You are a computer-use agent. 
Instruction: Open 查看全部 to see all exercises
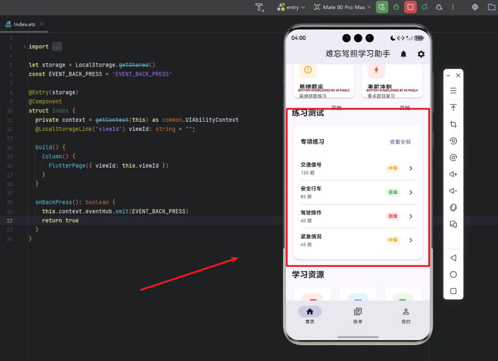click(400, 142)
